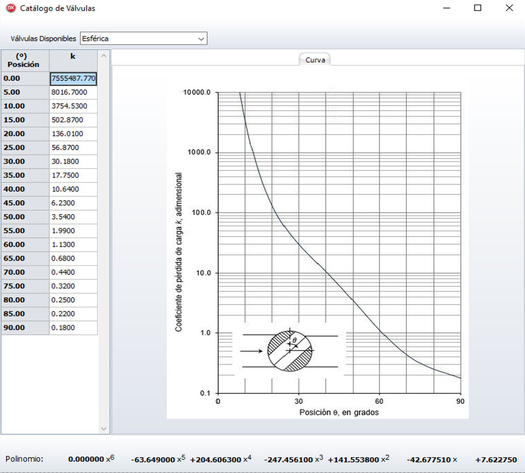
Task: Click the polynomial coefficient -42.677510 x
Action: pos(431,460)
